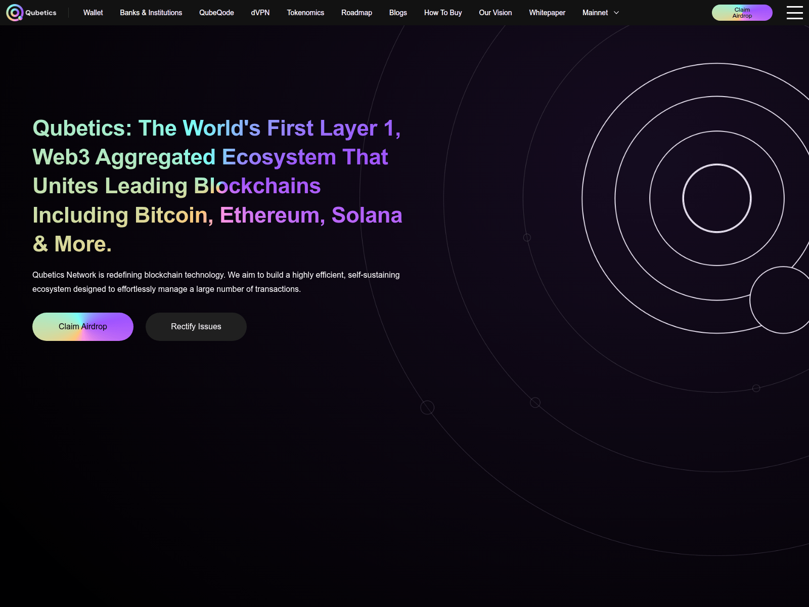Open the Wallet nav link
Screen dimensions: 809x607
93,13
